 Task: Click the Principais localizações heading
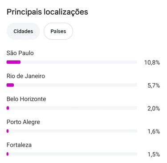[47, 12]
